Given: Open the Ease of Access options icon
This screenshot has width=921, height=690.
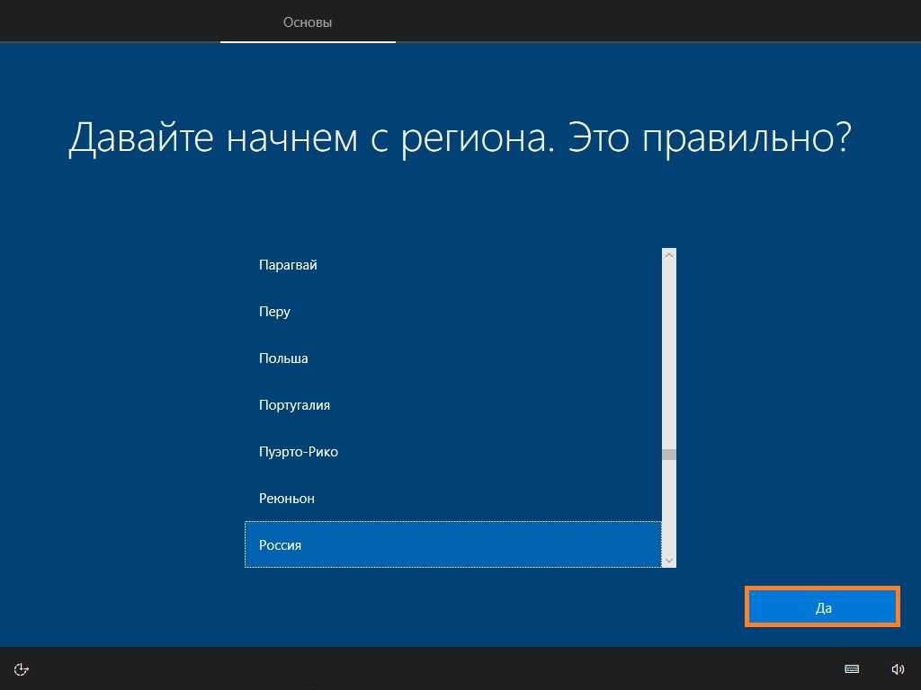Looking at the screenshot, I should point(22,668).
